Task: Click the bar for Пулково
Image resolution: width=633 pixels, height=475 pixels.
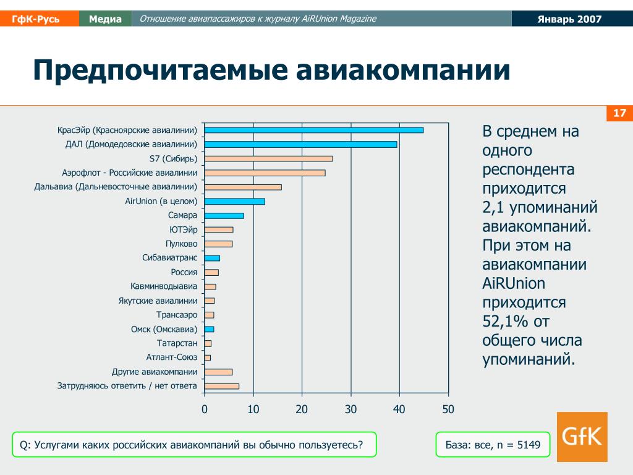Action: coord(218,244)
